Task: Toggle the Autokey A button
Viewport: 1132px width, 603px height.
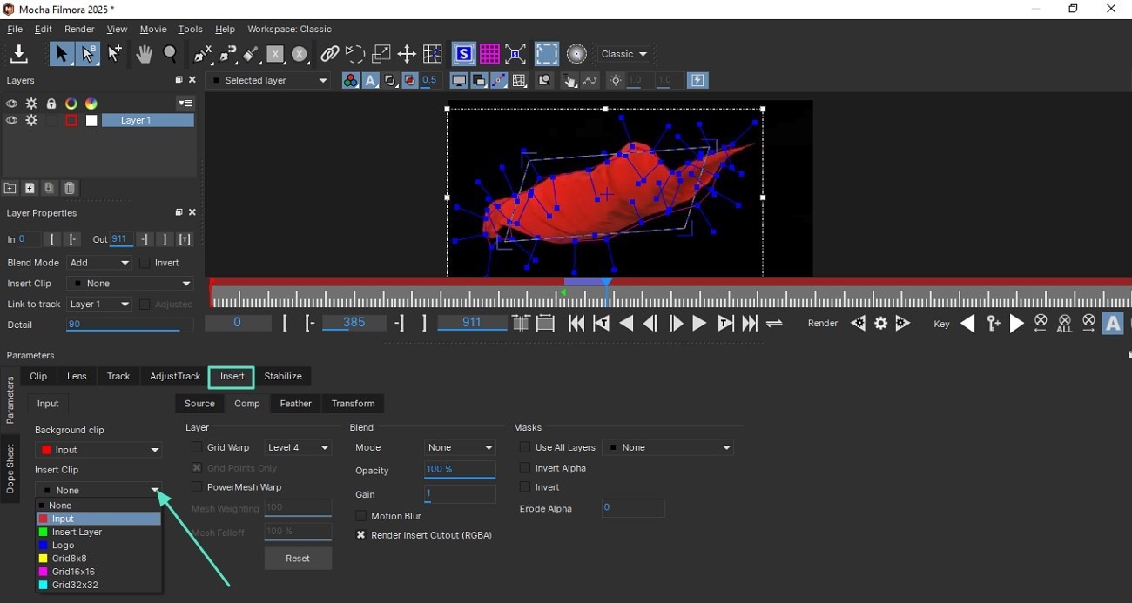Action: [x=1113, y=324]
